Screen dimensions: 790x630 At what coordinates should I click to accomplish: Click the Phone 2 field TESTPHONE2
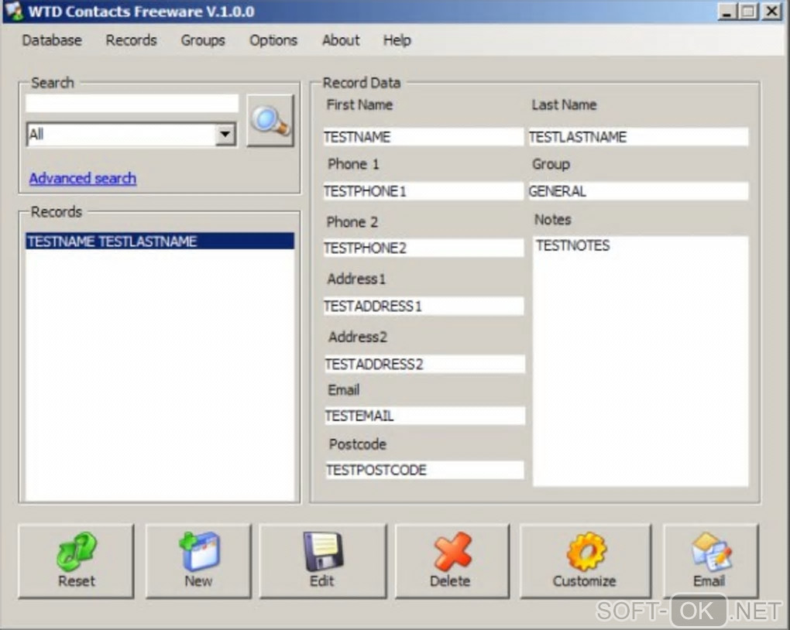click(423, 248)
